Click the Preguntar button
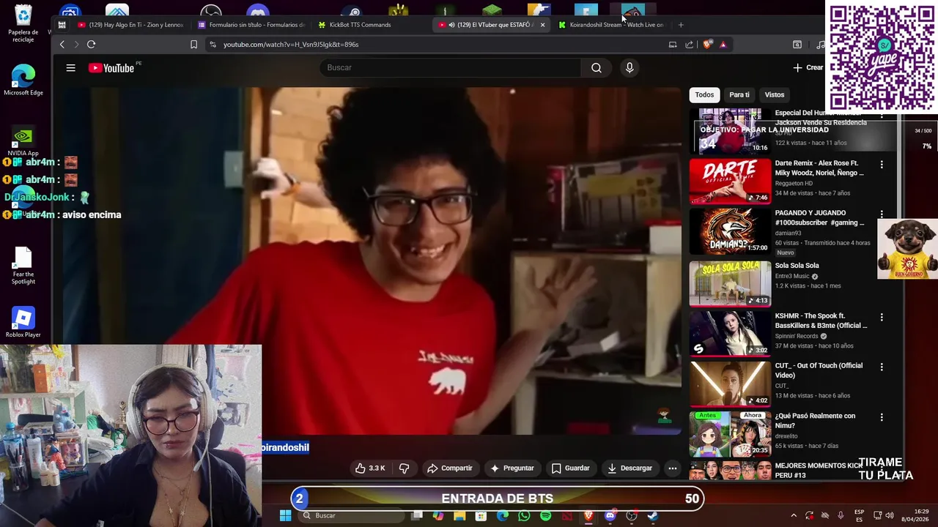The width and height of the screenshot is (938, 527). coord(512,468)
